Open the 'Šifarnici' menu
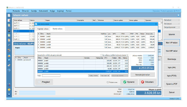 [x=25, y=11]
